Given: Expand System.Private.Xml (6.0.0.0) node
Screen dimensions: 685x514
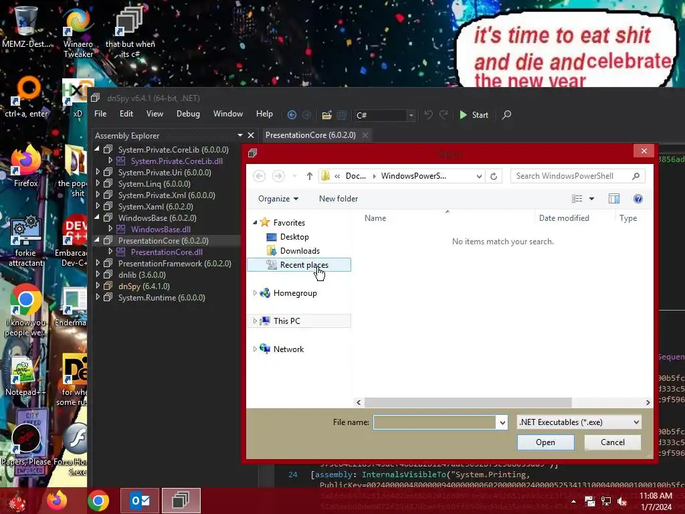Looking at the screenshot, I should 98,195.
